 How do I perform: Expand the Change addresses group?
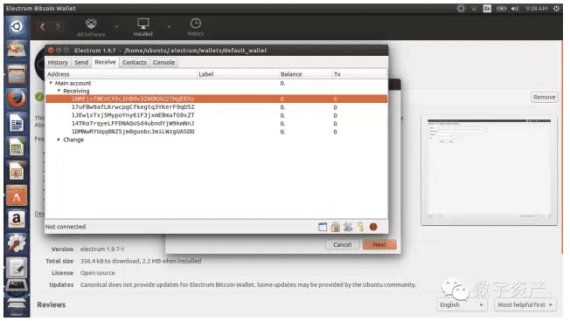click(x=59, y=140)
